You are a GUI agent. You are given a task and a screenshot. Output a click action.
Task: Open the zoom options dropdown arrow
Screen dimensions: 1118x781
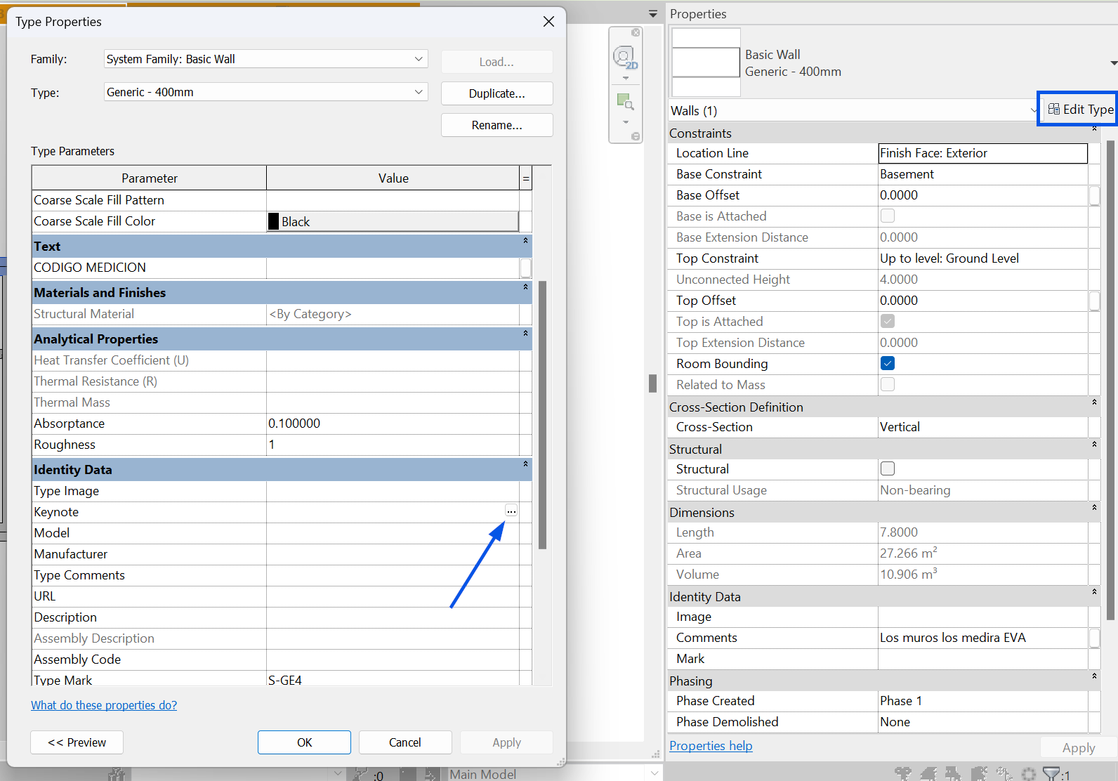click(x=626, y=122)
